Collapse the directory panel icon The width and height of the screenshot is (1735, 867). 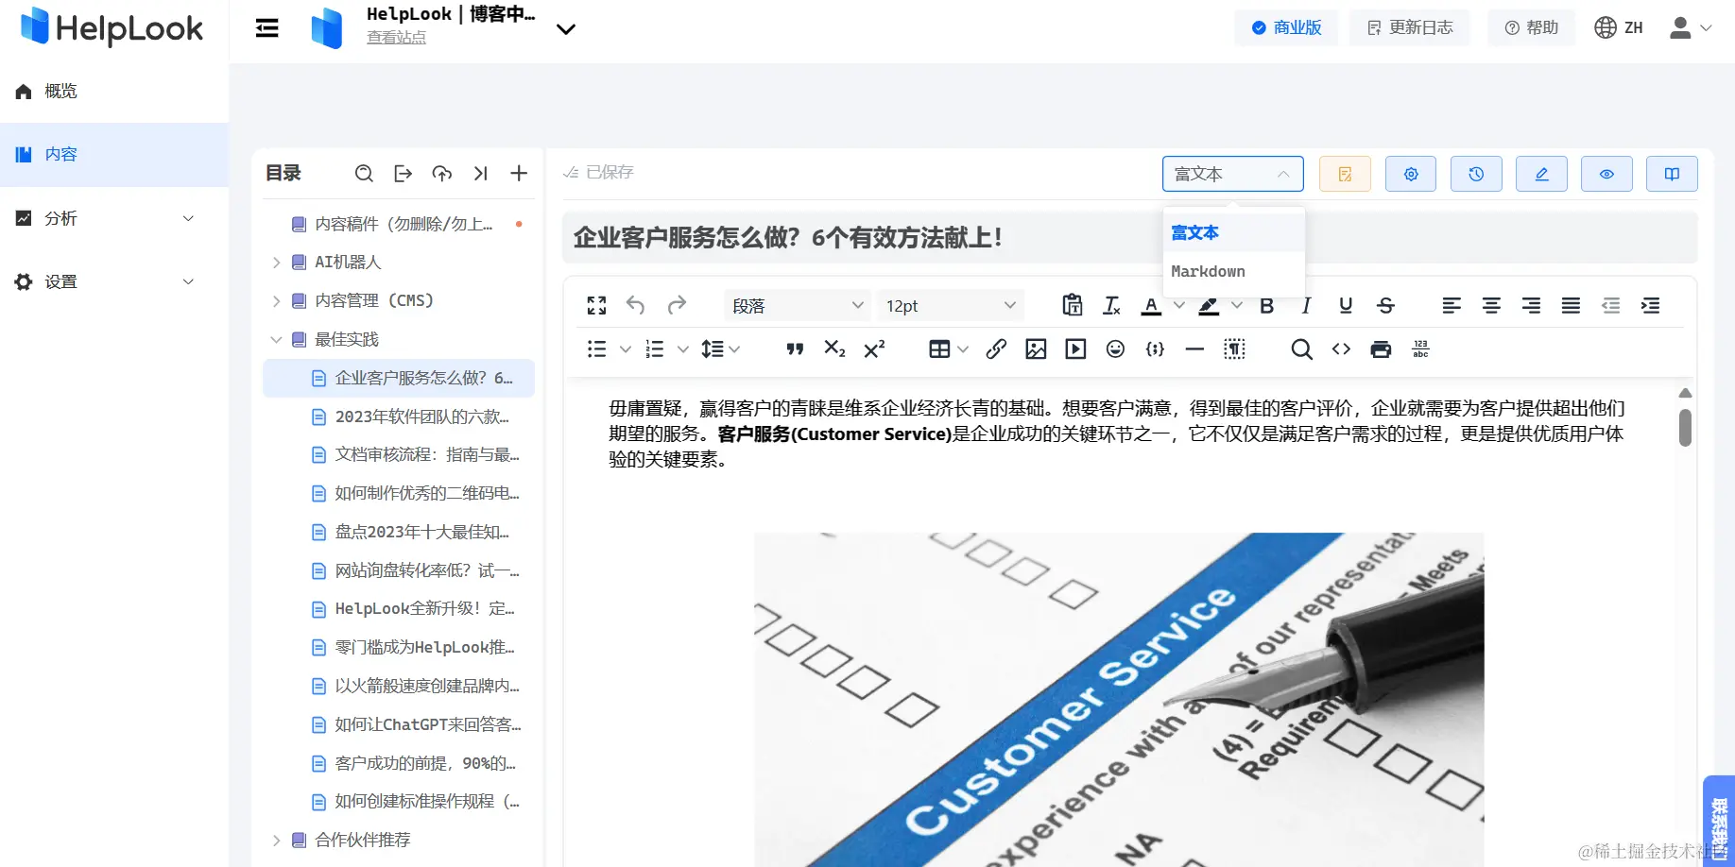pos(480,173)
